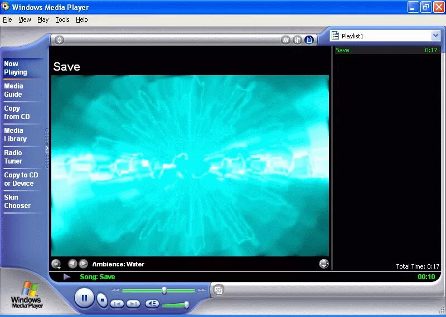Skip to next track button
The width and height of the screenshot is (446, 317).
click(133, 304)
